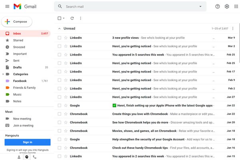
Task: Open the Settings gear icon
Action: click(227, 6)
